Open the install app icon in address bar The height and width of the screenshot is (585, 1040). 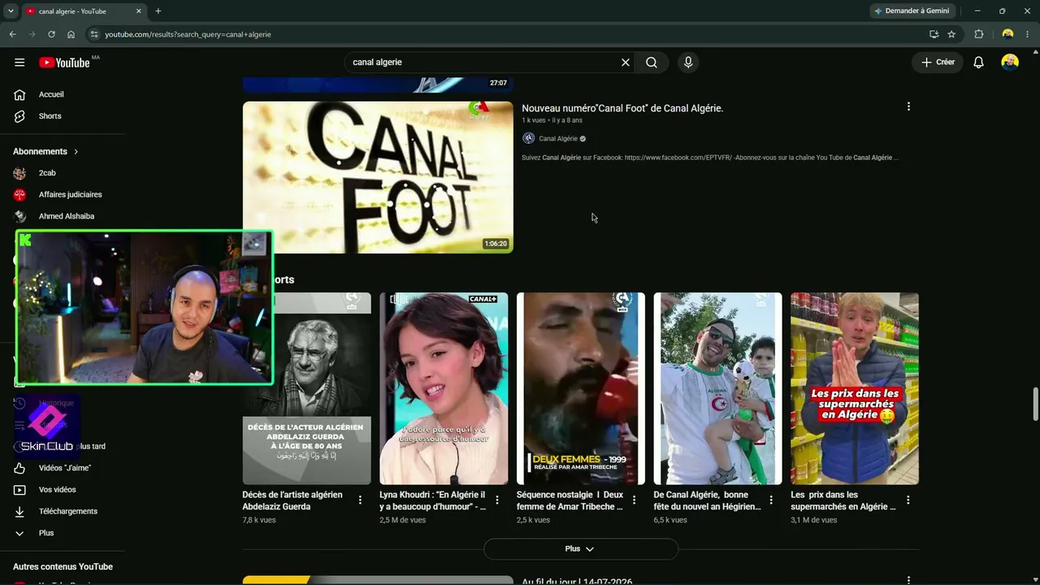(x=934, y=34)
